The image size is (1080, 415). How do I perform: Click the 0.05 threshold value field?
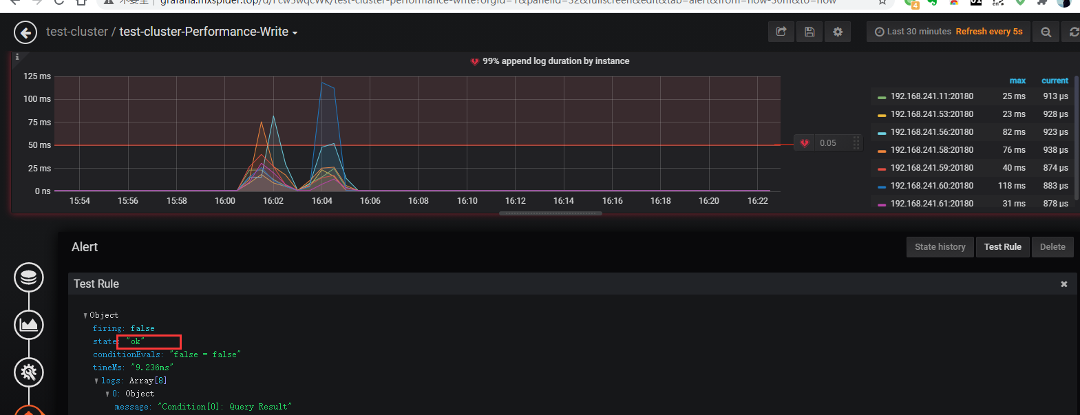(832, 143)
